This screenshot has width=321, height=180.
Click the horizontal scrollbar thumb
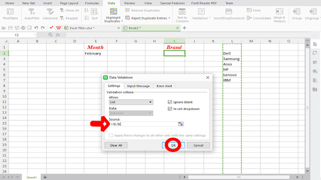tap(239, 177)
